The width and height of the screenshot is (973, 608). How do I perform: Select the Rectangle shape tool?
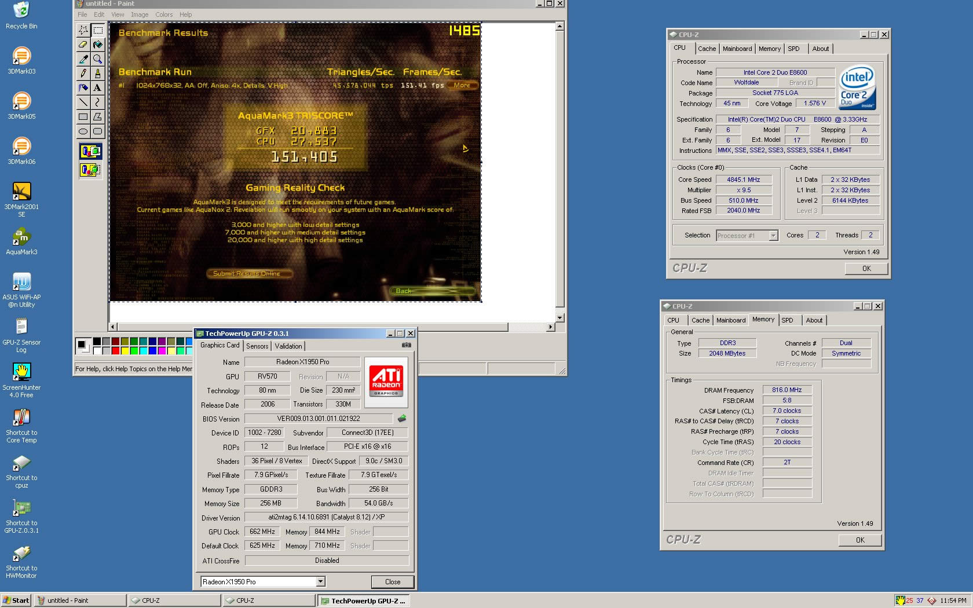83,117
